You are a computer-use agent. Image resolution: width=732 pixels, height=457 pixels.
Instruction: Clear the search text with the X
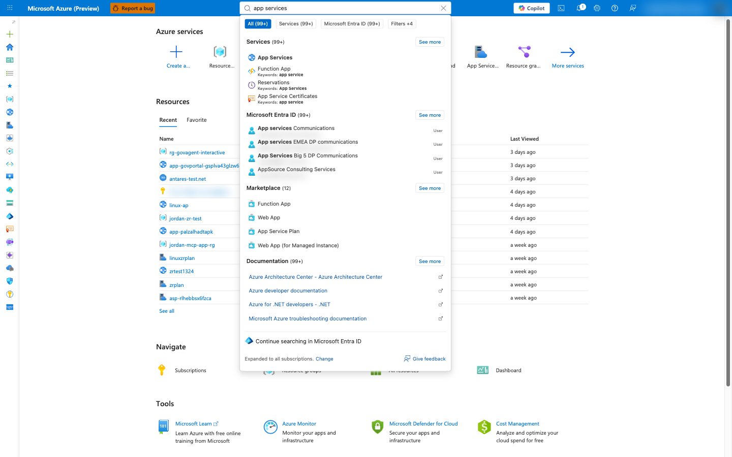click(x=443, y=8)
